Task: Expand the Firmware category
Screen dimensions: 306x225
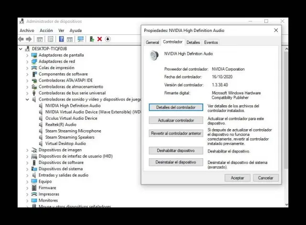Action: pyautogui.click(x=27, y=188)
